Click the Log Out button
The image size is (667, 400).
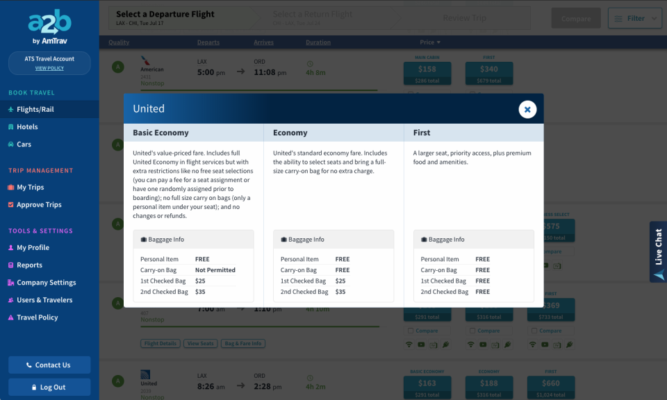(x=49, y=387)
